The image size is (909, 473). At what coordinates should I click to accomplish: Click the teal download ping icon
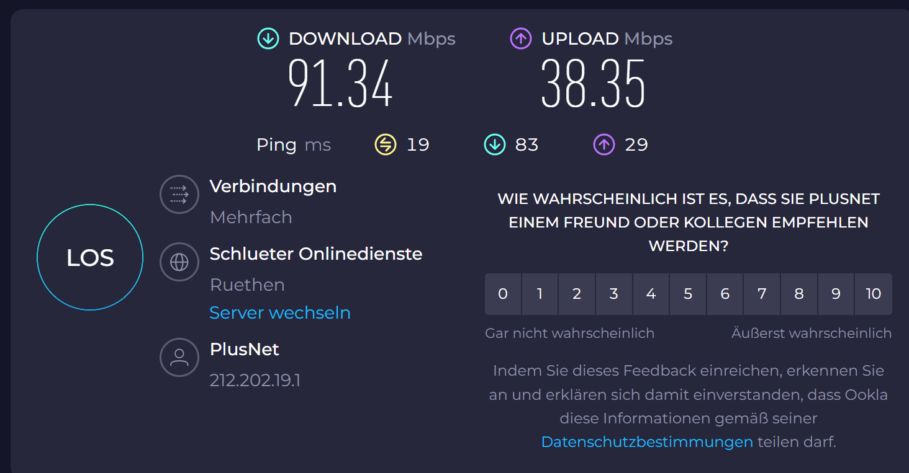tap(495, 145)
